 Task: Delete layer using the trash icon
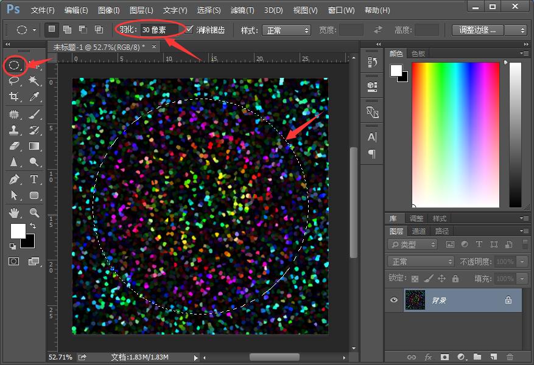(510, 357)
